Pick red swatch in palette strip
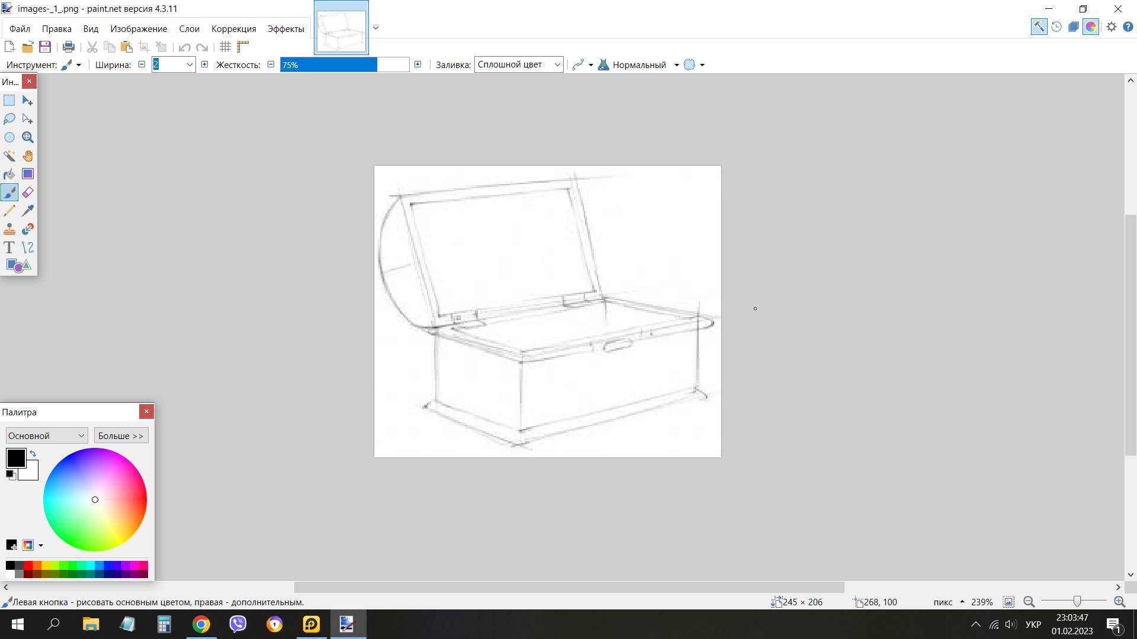Image resolution: width=1137 pixels, height=639 pixels. pyautogui.click(x=28, y=566)
